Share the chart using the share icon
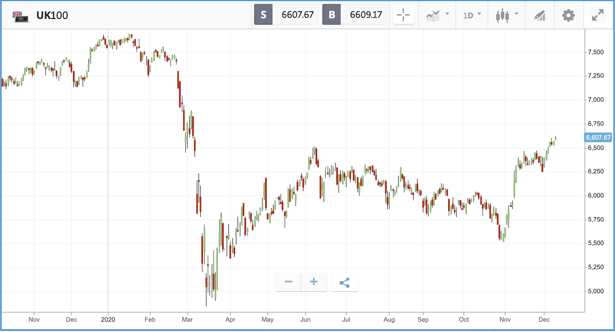Viewport: 615px width, 332px height. tap(345, 283)
